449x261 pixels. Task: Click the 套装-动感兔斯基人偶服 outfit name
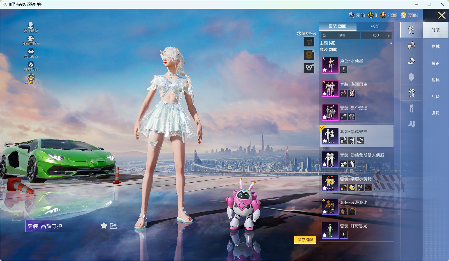point(362,155)
